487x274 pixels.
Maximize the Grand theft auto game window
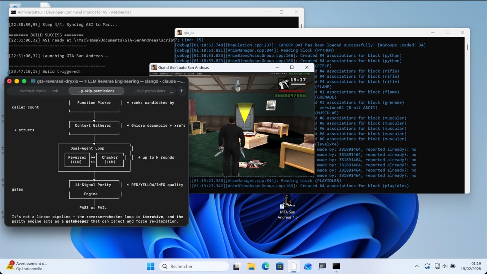(292, 67)
